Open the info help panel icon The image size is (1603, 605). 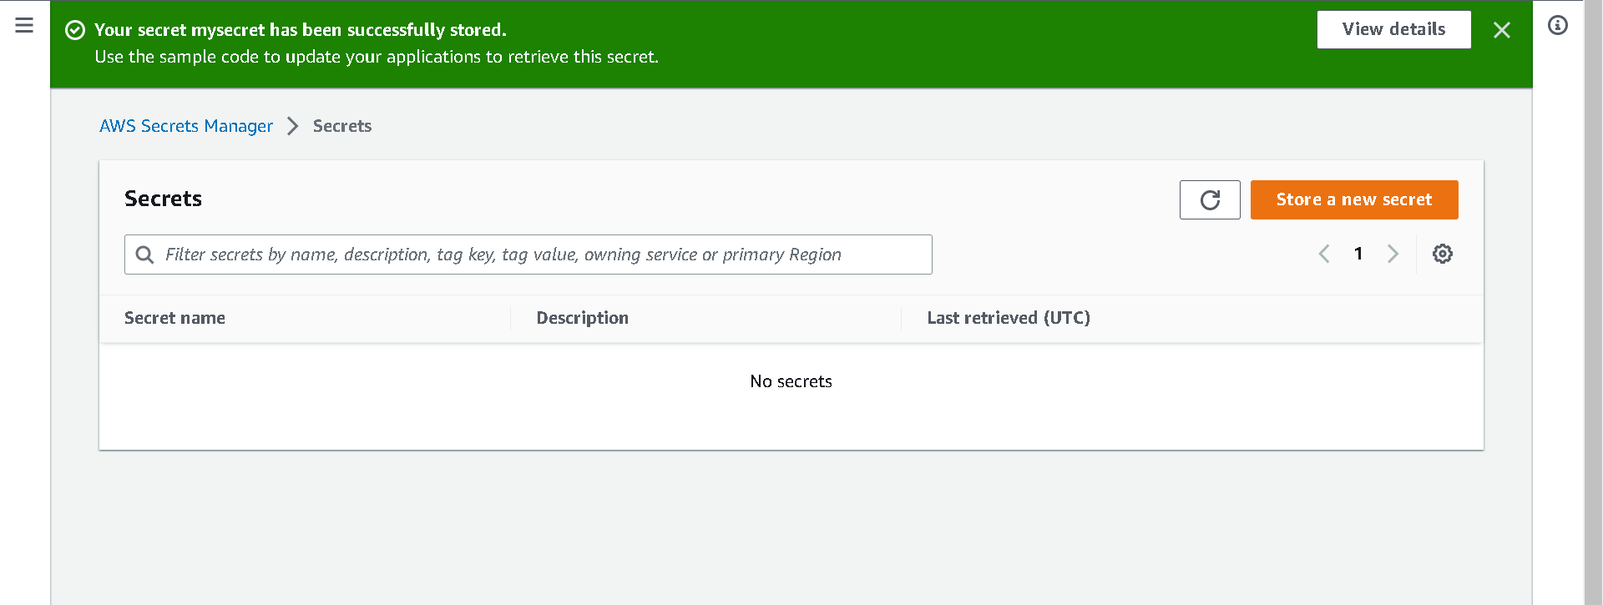(x=1558, y=25)
